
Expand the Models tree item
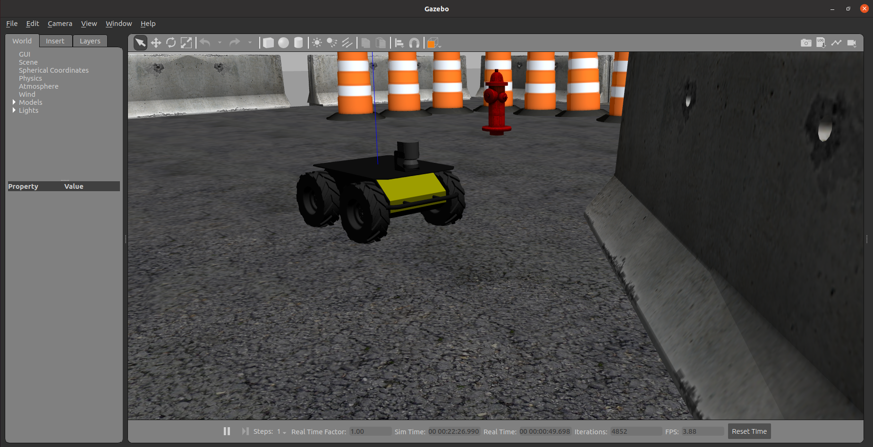click(14, 102)
